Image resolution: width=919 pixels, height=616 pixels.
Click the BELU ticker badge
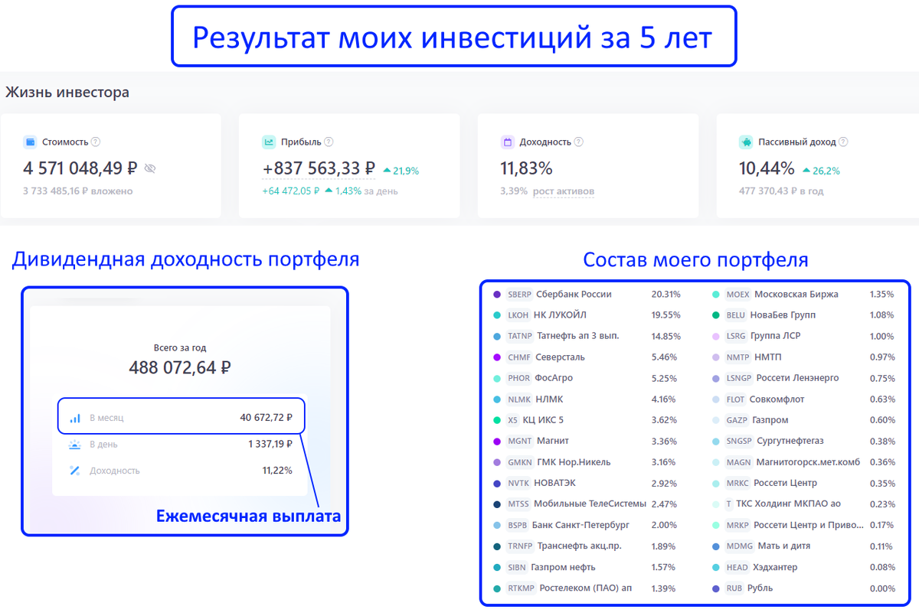736,315
